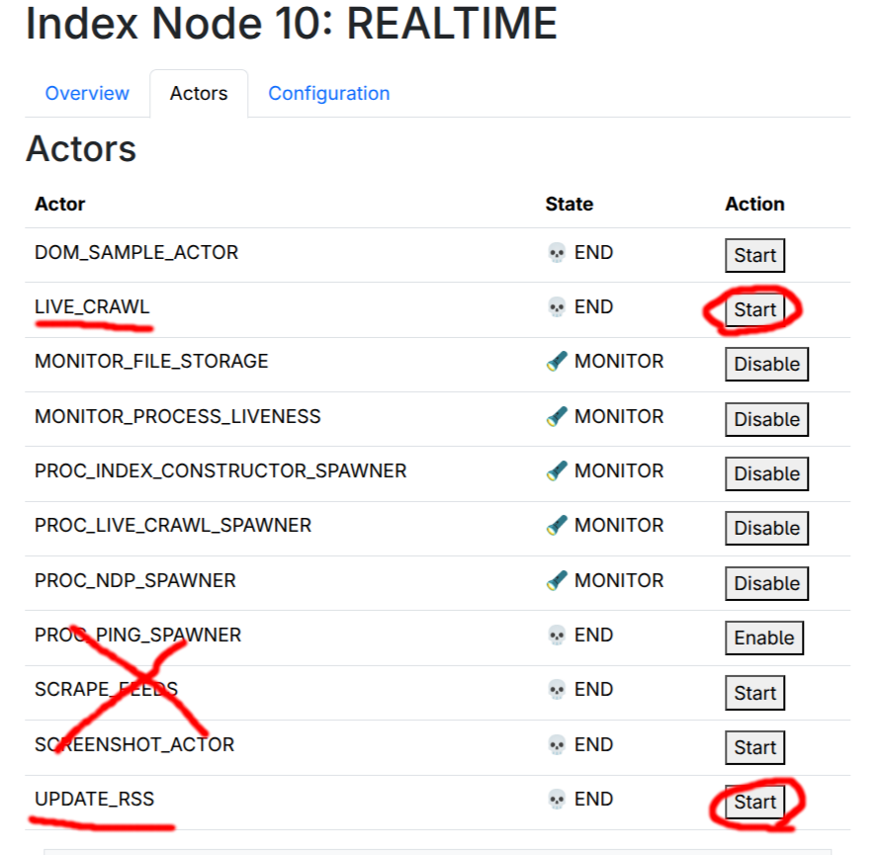Click flashlight icon for MONITOR_FILE_STORAGE
This screenshot has width=882, height=855.
557,362
